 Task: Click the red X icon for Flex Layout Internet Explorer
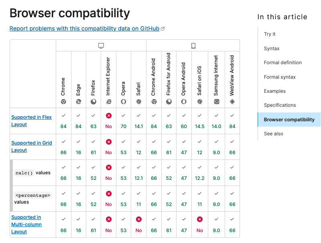[109, 116]
